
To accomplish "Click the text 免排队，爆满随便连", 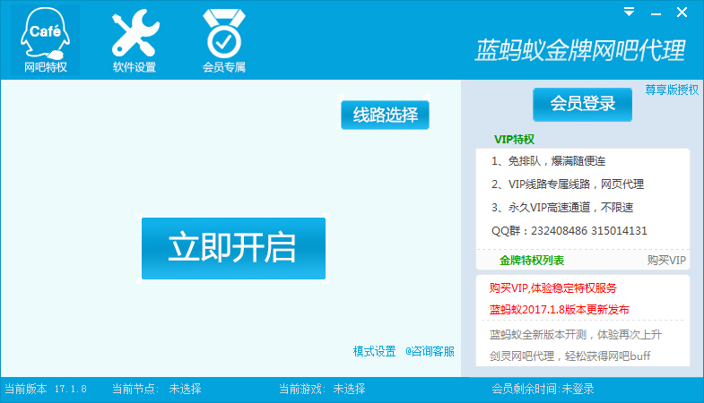I will [557, 161].
